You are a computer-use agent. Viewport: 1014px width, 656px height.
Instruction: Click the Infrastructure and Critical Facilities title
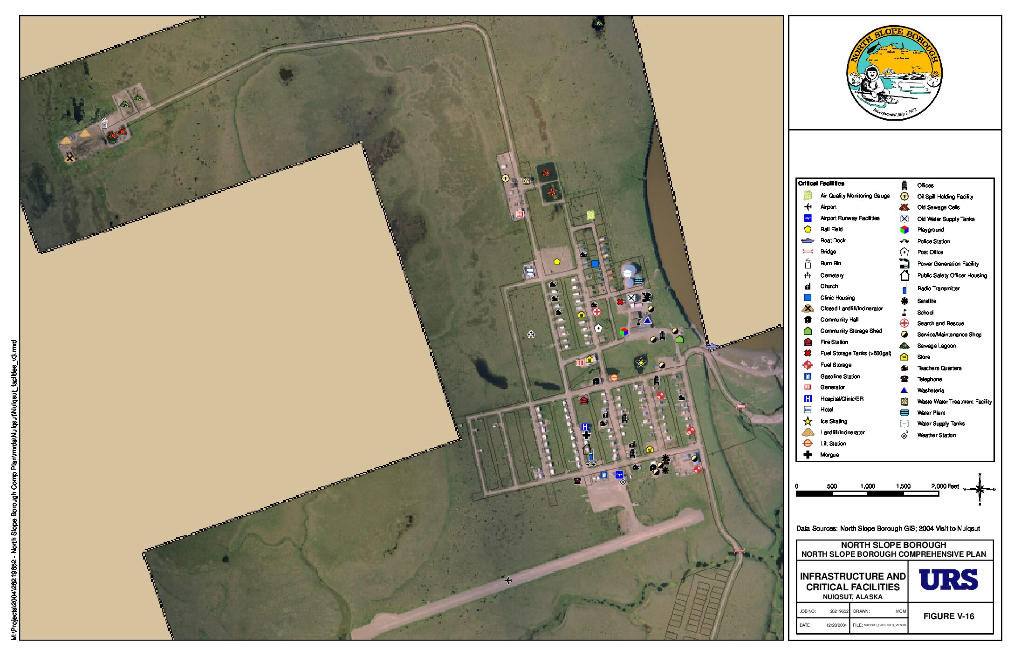pos(852,582)
